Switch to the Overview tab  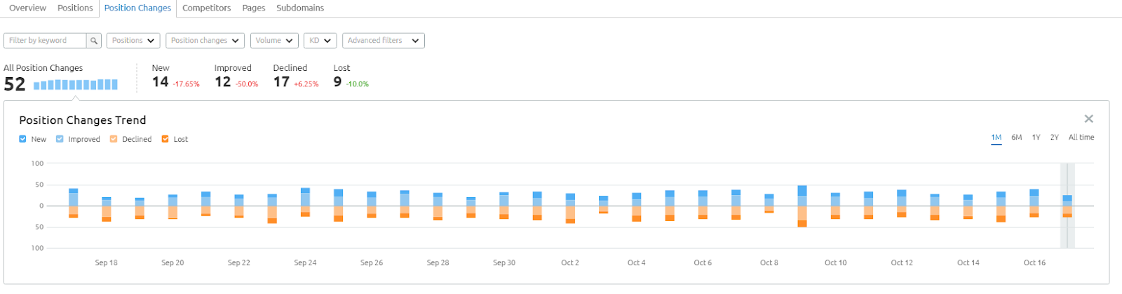(28, 8)
